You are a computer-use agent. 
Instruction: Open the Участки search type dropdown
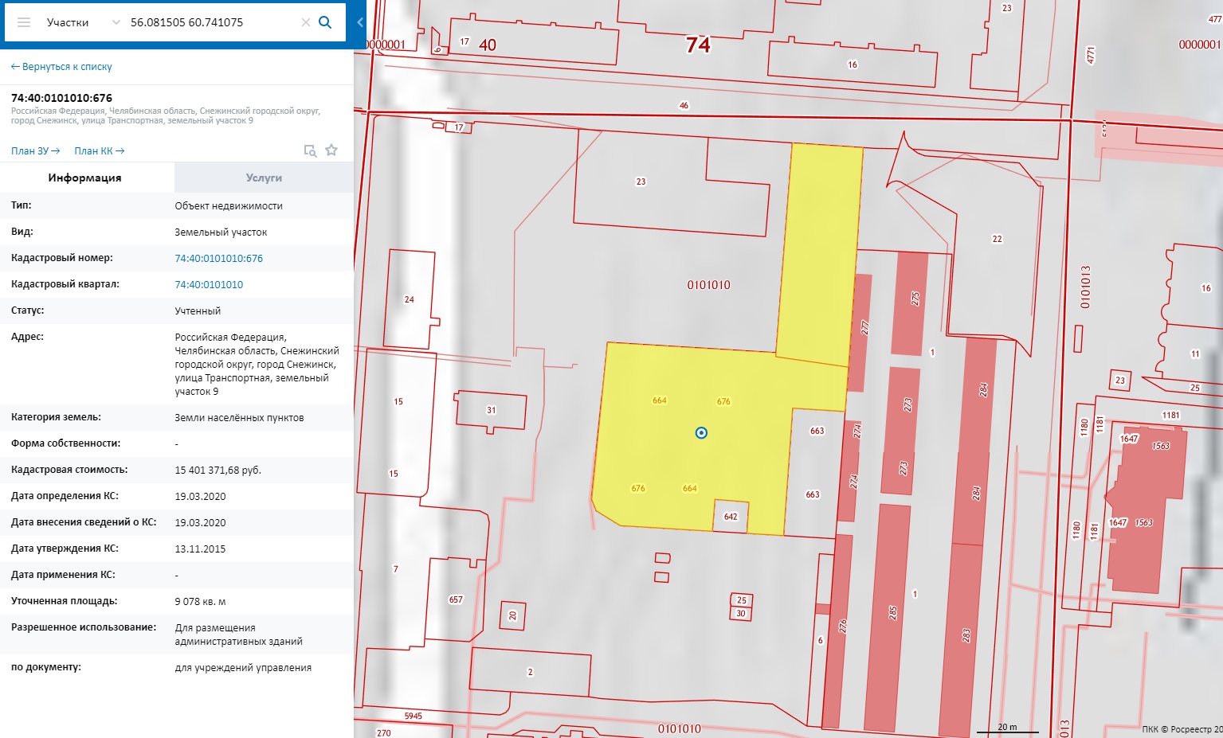[x=68, y=22]
